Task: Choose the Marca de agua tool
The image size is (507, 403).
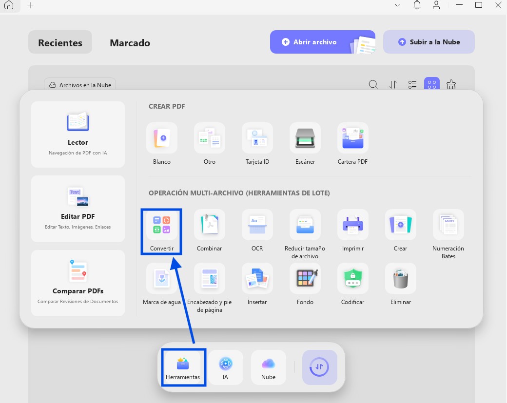Action: [x=162, y=279]
